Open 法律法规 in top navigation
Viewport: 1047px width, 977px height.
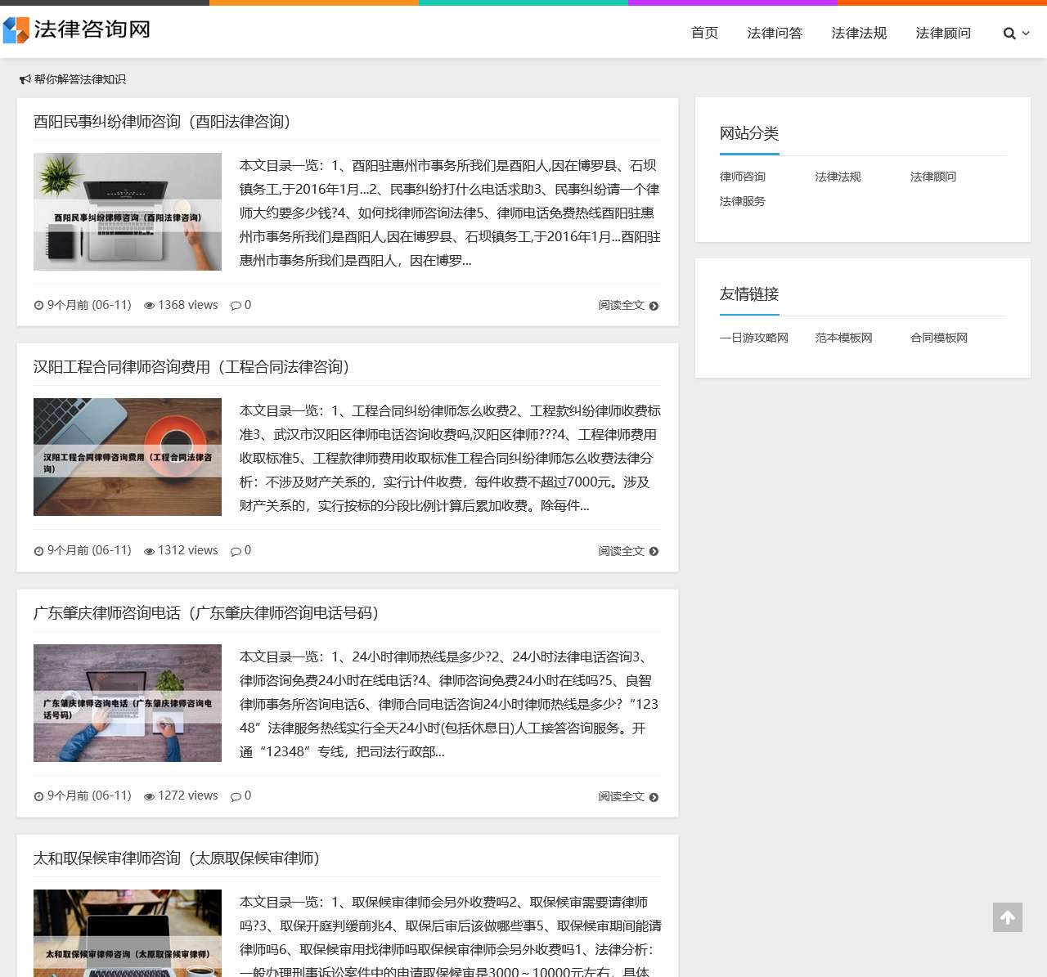(859, 33)
